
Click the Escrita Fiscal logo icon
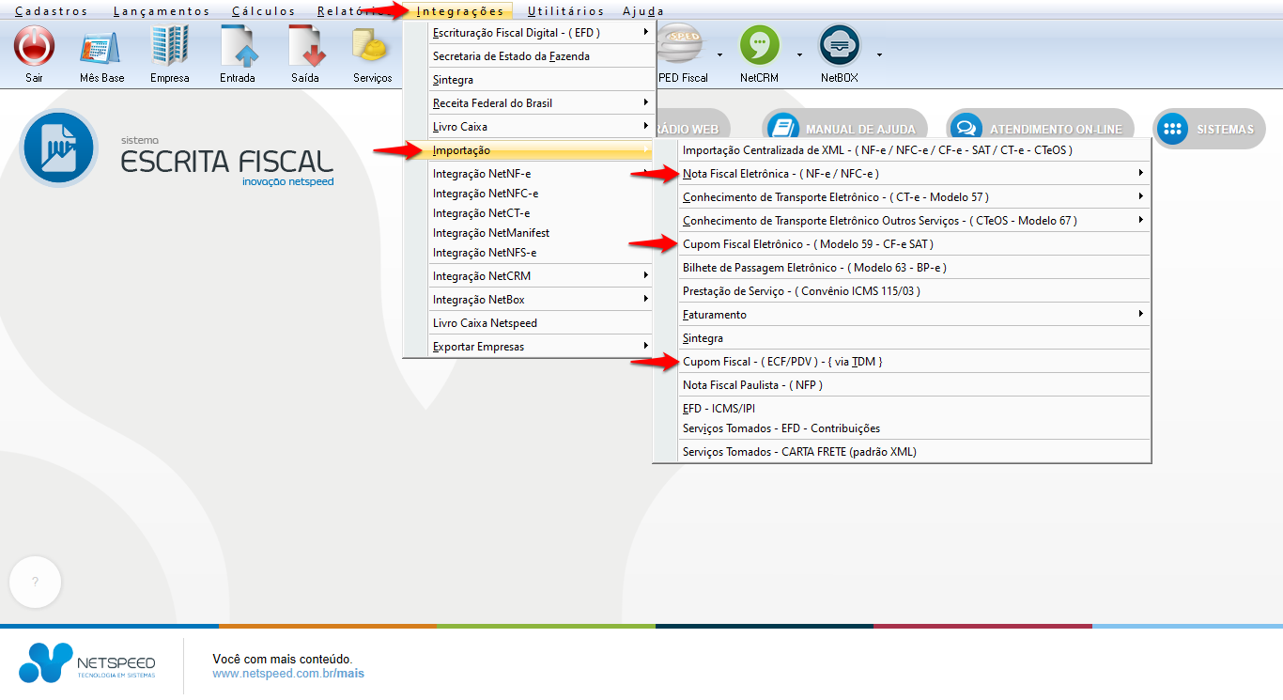point(58,148)
